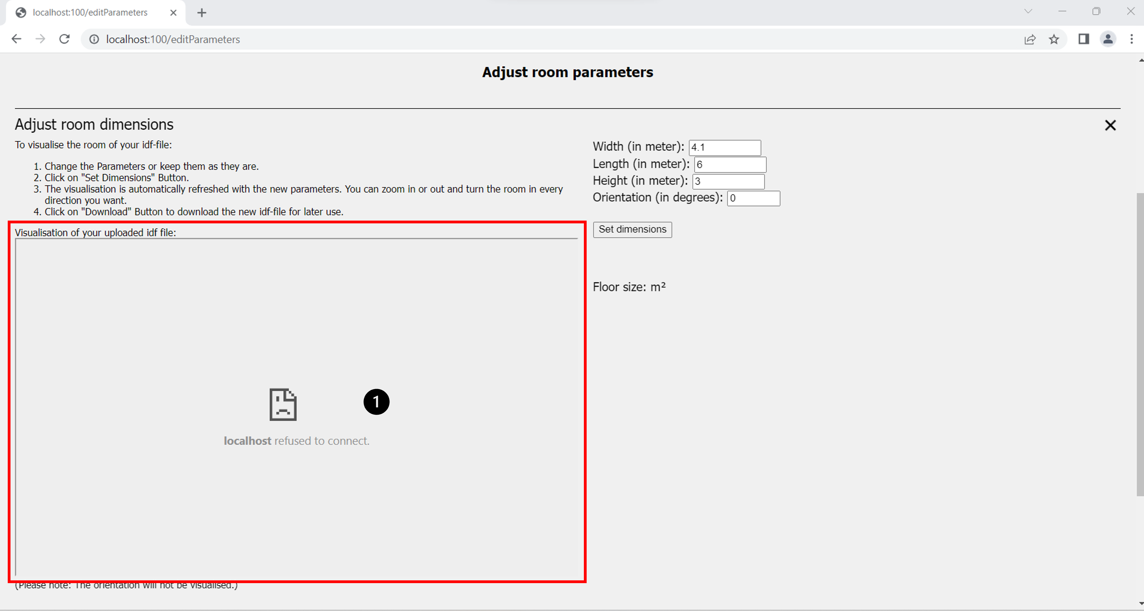Close the localhost:100/editParameters tab

coord(174,13)
